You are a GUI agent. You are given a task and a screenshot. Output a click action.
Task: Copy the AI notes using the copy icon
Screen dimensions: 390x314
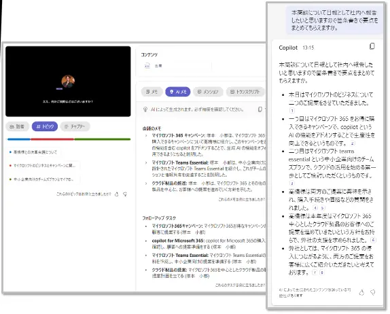[260, 109]
